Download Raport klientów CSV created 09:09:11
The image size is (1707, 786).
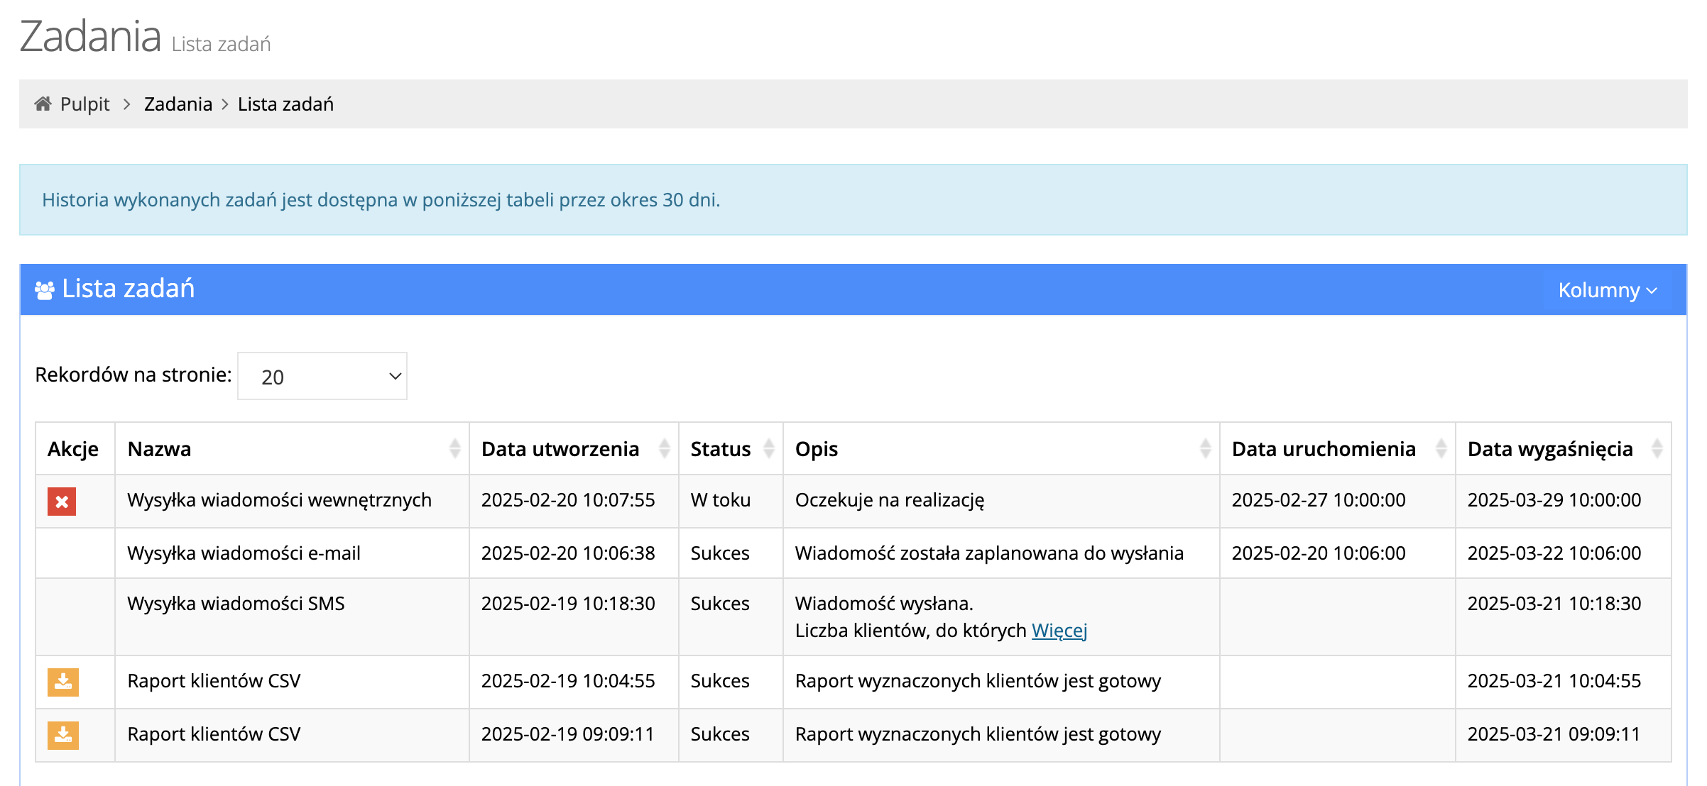click(63, 736)
